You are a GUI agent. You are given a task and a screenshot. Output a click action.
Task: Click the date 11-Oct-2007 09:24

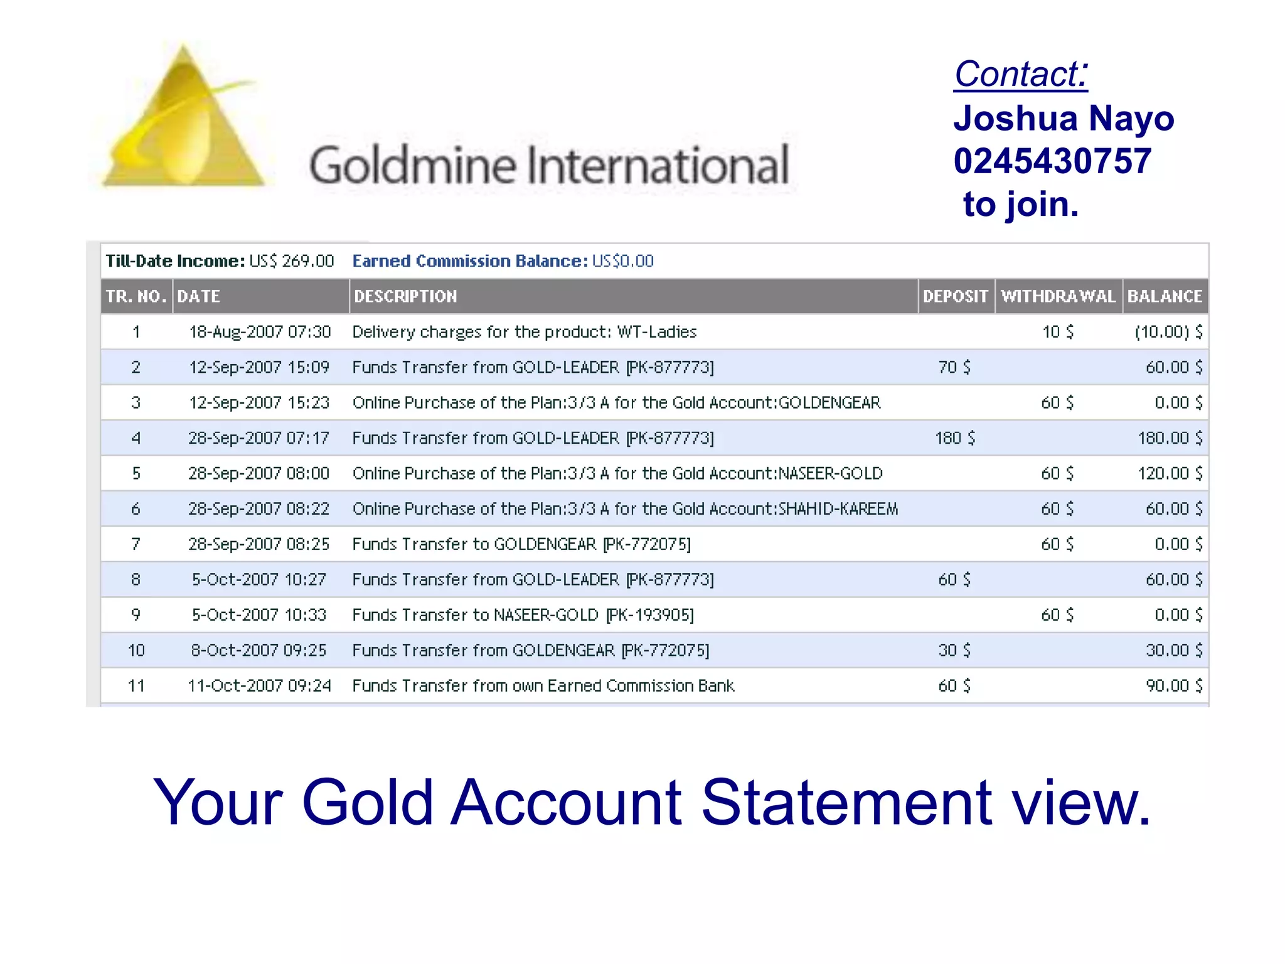point(259,685)
